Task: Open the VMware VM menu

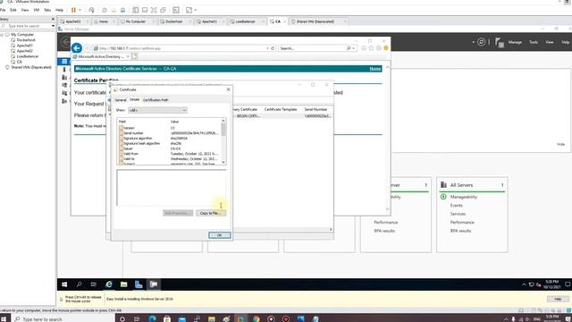Action: click(x=37, y=10)
